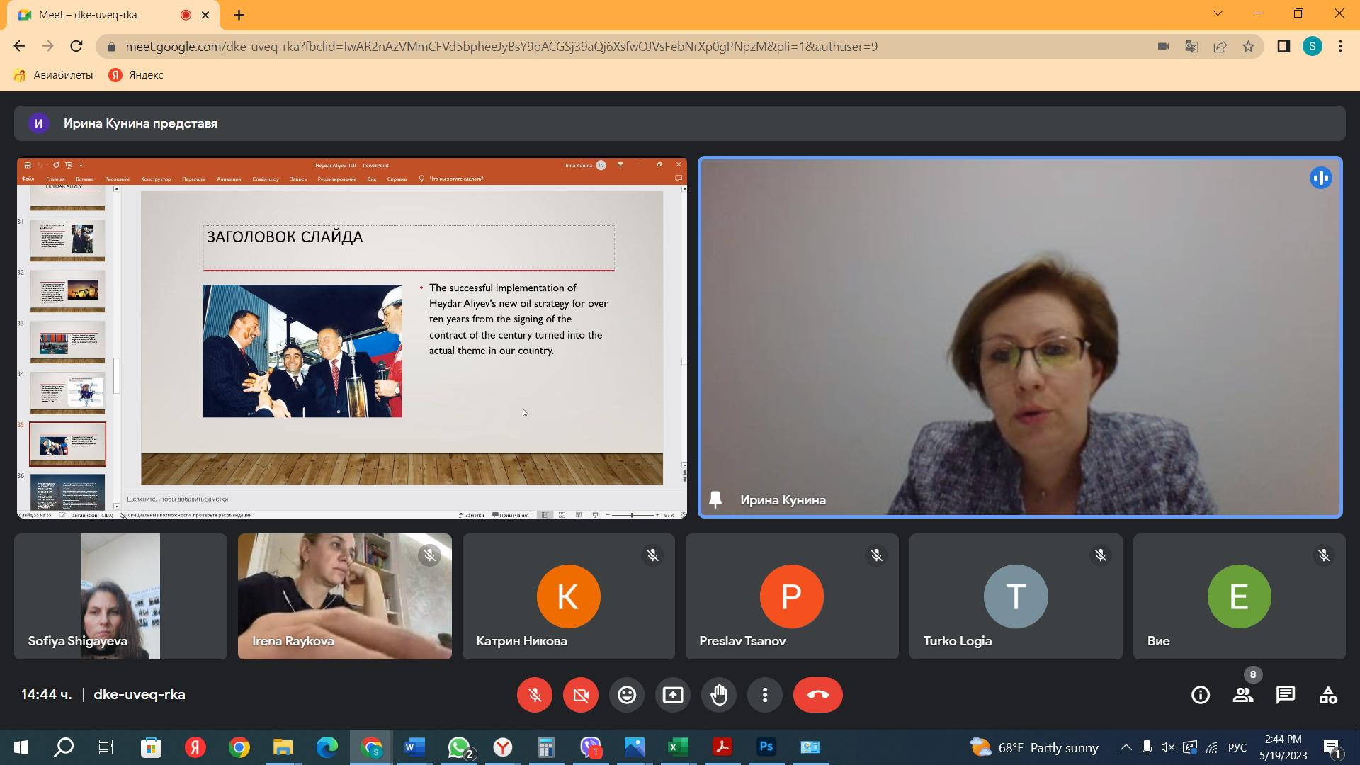Image resolution: width=1360 pixels, height=765 pixels.
Task: Turn the camera on or off
Action: (581, 695)
